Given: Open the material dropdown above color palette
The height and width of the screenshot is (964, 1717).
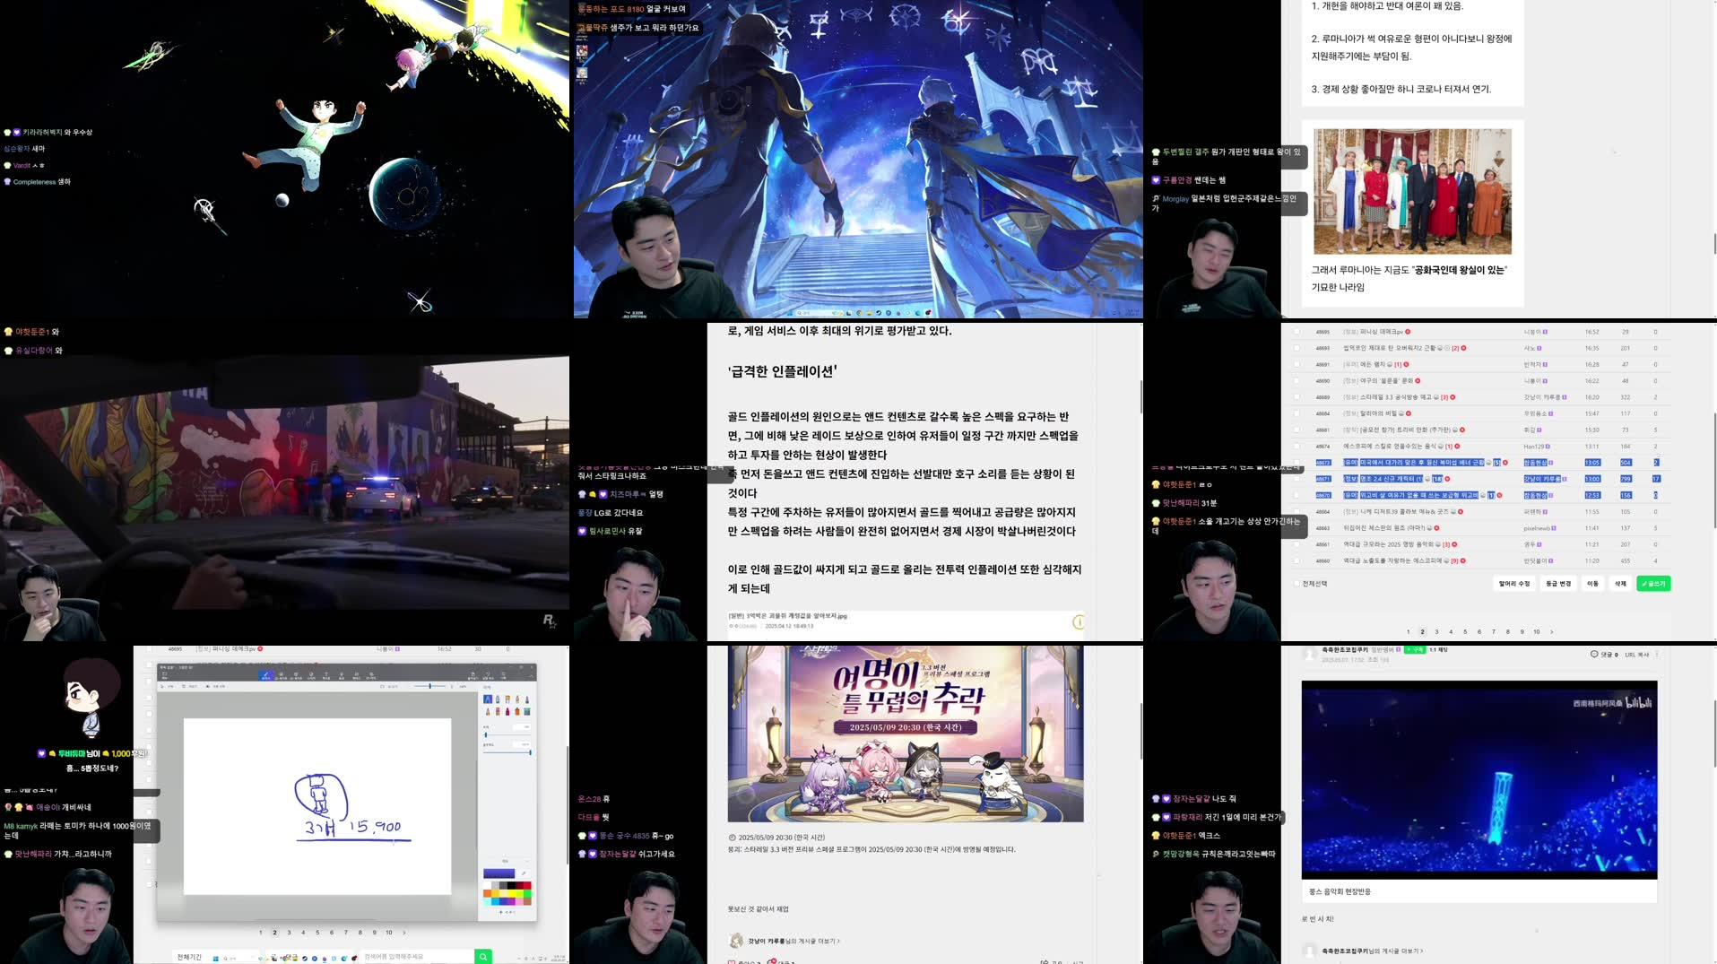Looking at the screenshot, I should tap(506, 861).
